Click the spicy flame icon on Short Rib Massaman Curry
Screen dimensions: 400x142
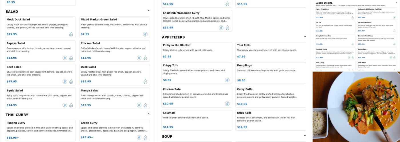[227, 28]
